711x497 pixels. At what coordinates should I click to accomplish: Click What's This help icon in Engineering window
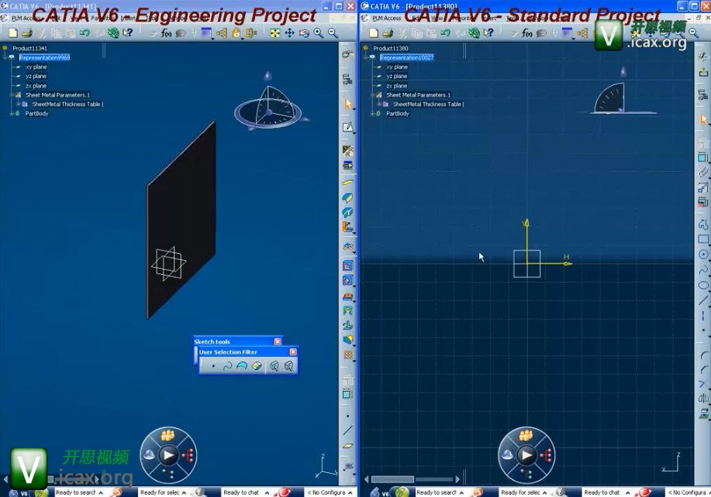point(128,33)
